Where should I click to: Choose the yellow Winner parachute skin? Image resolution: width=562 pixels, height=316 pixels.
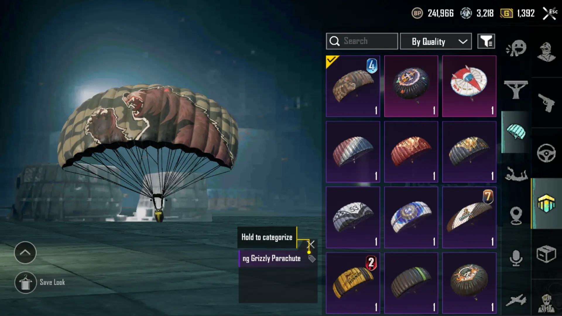[x=353, y=283]
